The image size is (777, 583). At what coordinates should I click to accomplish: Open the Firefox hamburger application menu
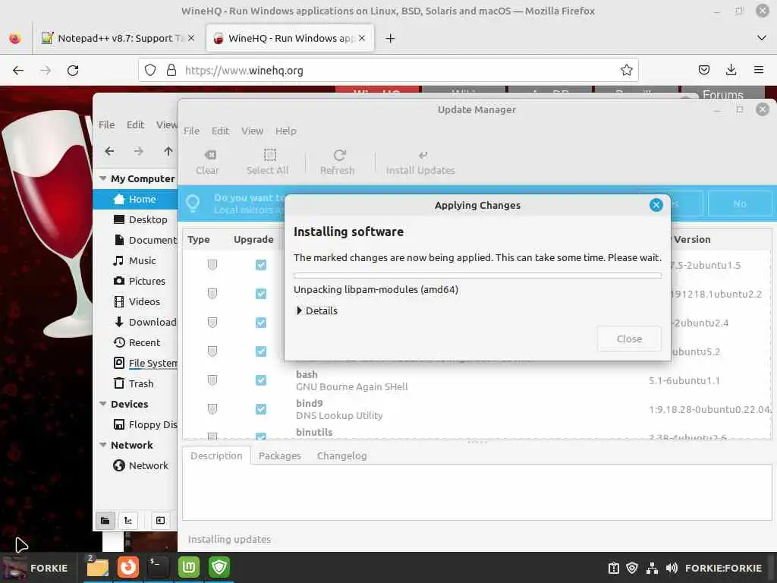coord(759,70)
